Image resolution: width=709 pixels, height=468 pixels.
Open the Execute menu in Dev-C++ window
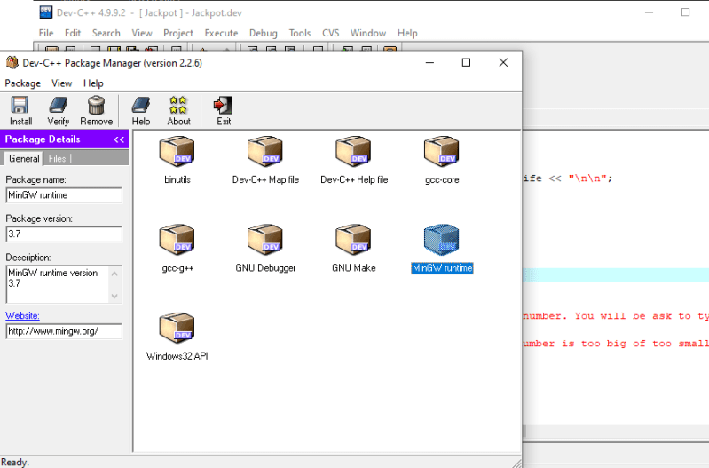(x=221, y=33)
